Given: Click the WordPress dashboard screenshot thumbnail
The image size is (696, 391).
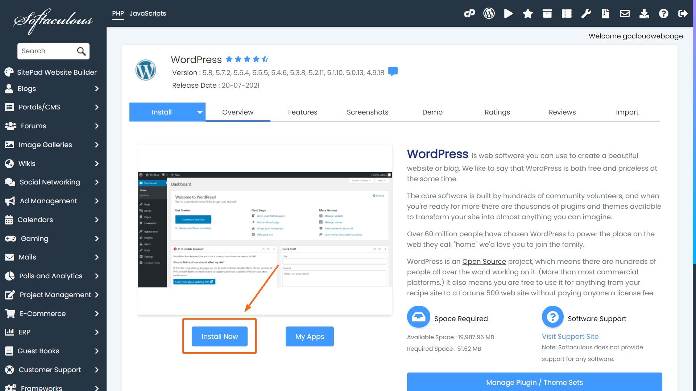Looking at the screenshot, I should click(x=265, y=230).
